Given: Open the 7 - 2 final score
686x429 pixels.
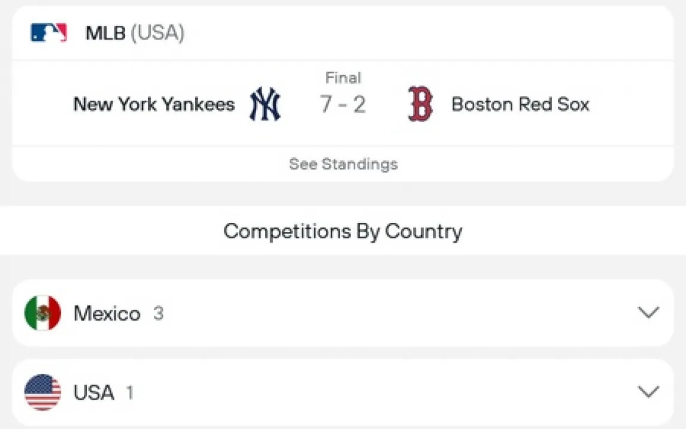Looking at the screenshot, I should coord(342,105).
